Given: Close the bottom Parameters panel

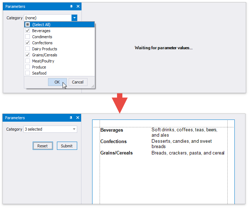Looking at the screenshot, I should [78, 118].
